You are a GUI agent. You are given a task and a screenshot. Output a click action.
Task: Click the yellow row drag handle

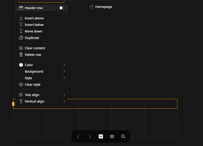[13, 104]
